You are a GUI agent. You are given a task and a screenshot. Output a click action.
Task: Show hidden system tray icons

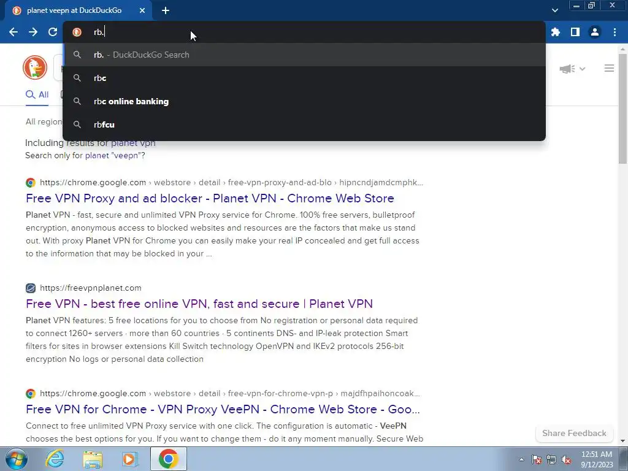click(521, 459)
